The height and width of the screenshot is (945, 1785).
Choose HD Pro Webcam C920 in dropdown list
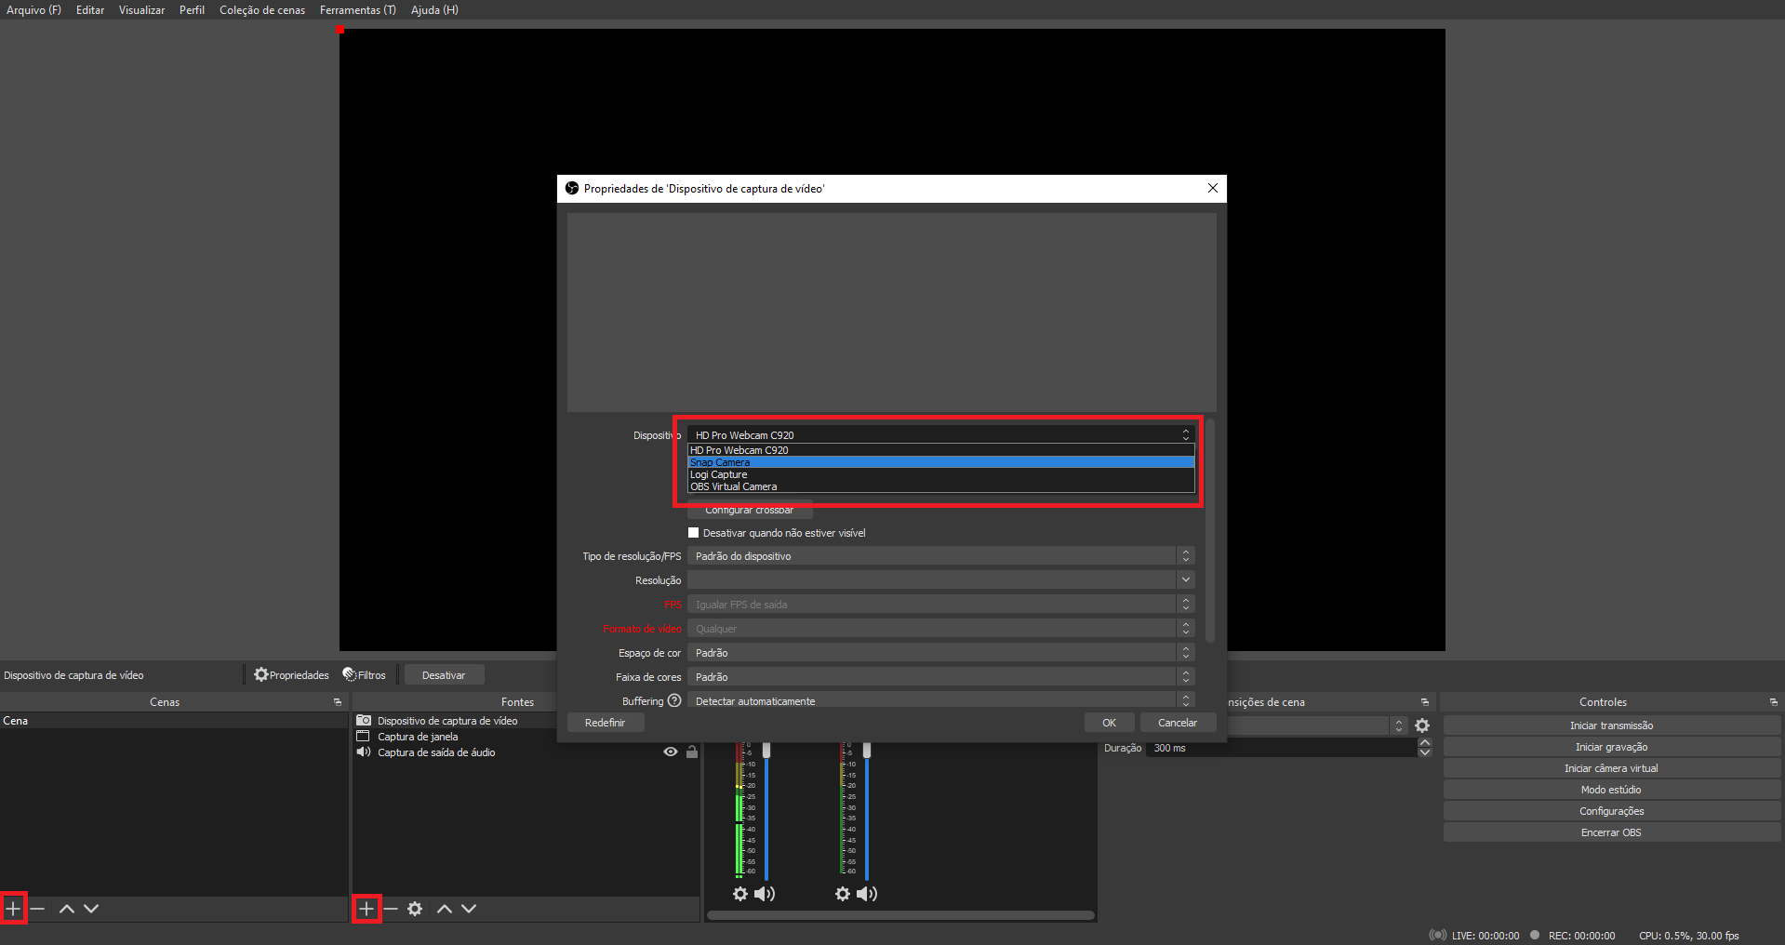coord(940,450)
